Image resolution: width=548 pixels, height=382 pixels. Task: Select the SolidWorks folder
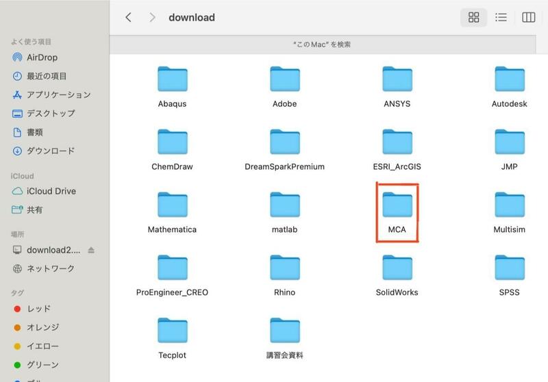tap(397, 275)
